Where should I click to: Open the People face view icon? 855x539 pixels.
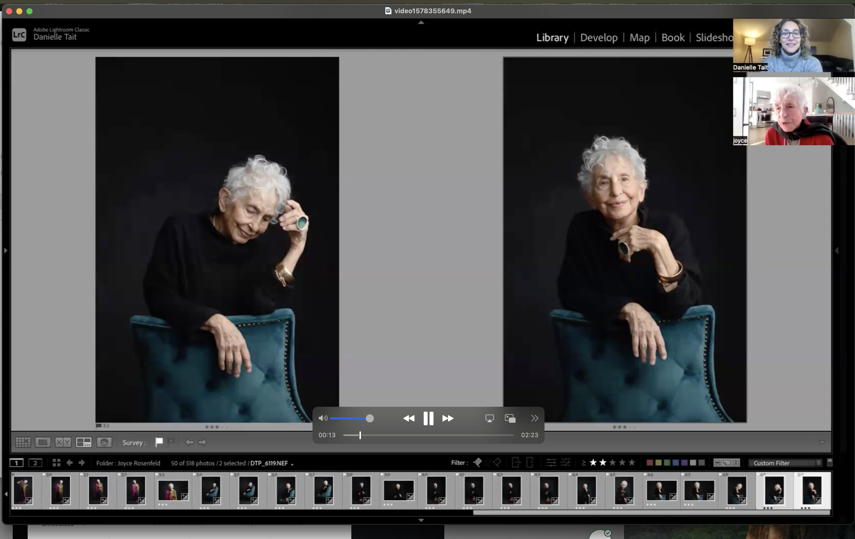104,442
